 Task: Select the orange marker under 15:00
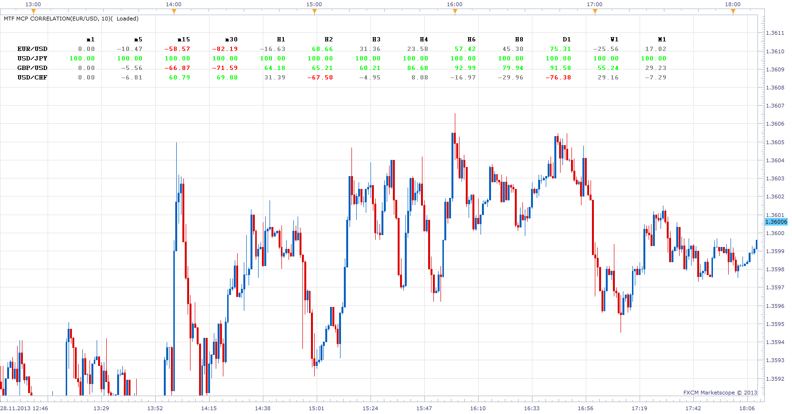(314, 11)
